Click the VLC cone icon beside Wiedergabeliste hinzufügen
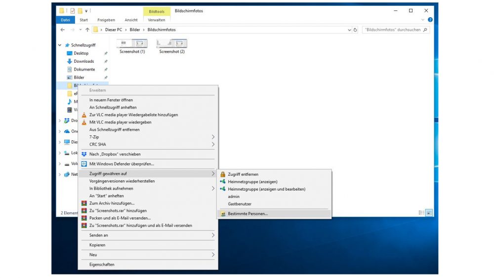 [84, 115]
